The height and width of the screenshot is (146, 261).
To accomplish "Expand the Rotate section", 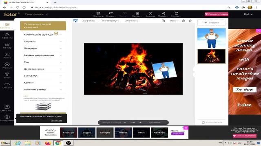I will 43,48.
